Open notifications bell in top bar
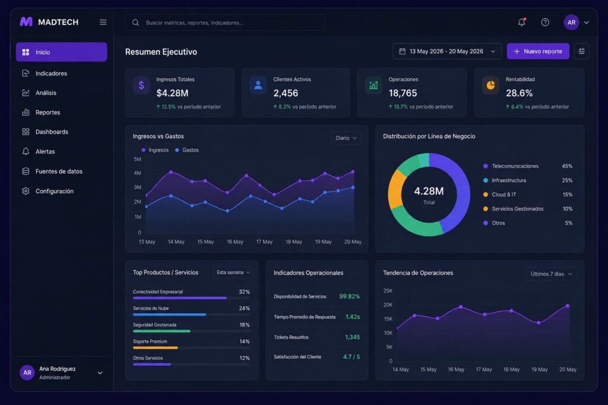 521,22
